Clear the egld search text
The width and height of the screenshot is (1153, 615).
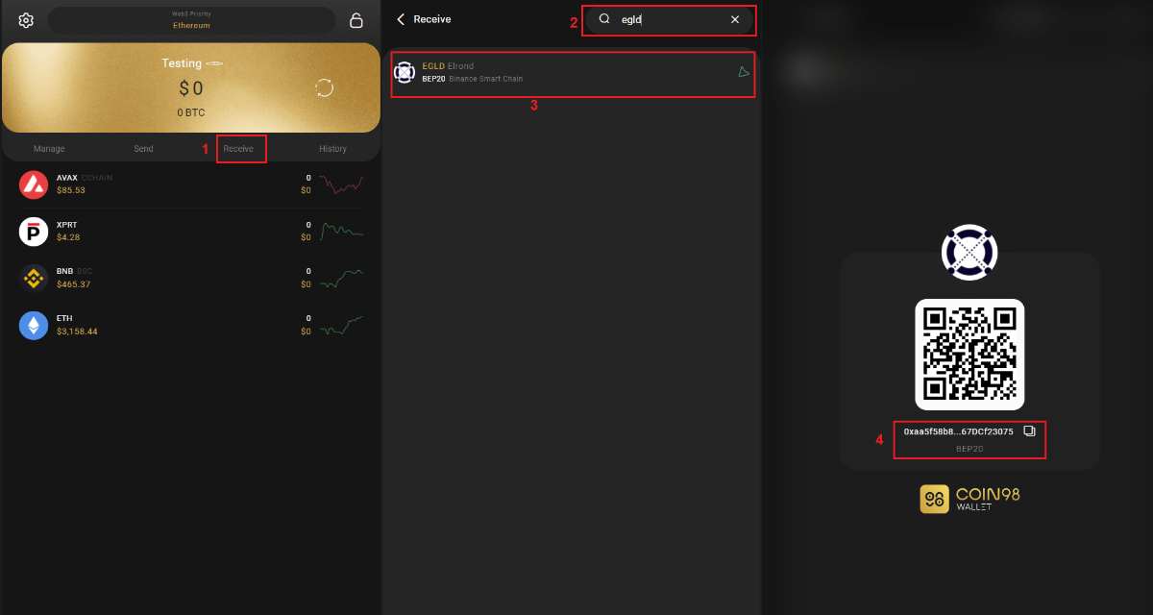point(735,19)
